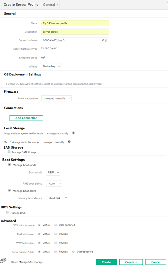Select Virtual for iSCSI initiator name

tap(39, 225)
